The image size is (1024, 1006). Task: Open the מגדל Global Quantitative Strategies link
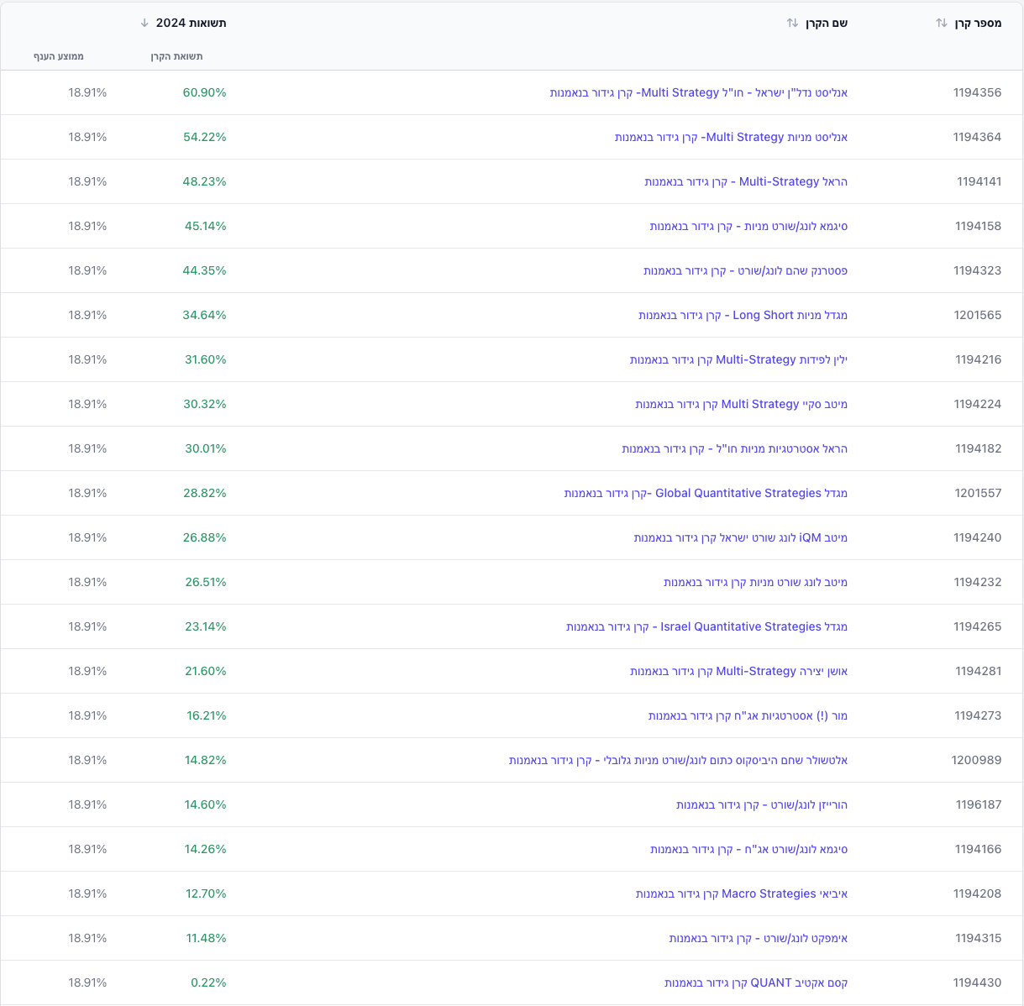coord(706,493)
